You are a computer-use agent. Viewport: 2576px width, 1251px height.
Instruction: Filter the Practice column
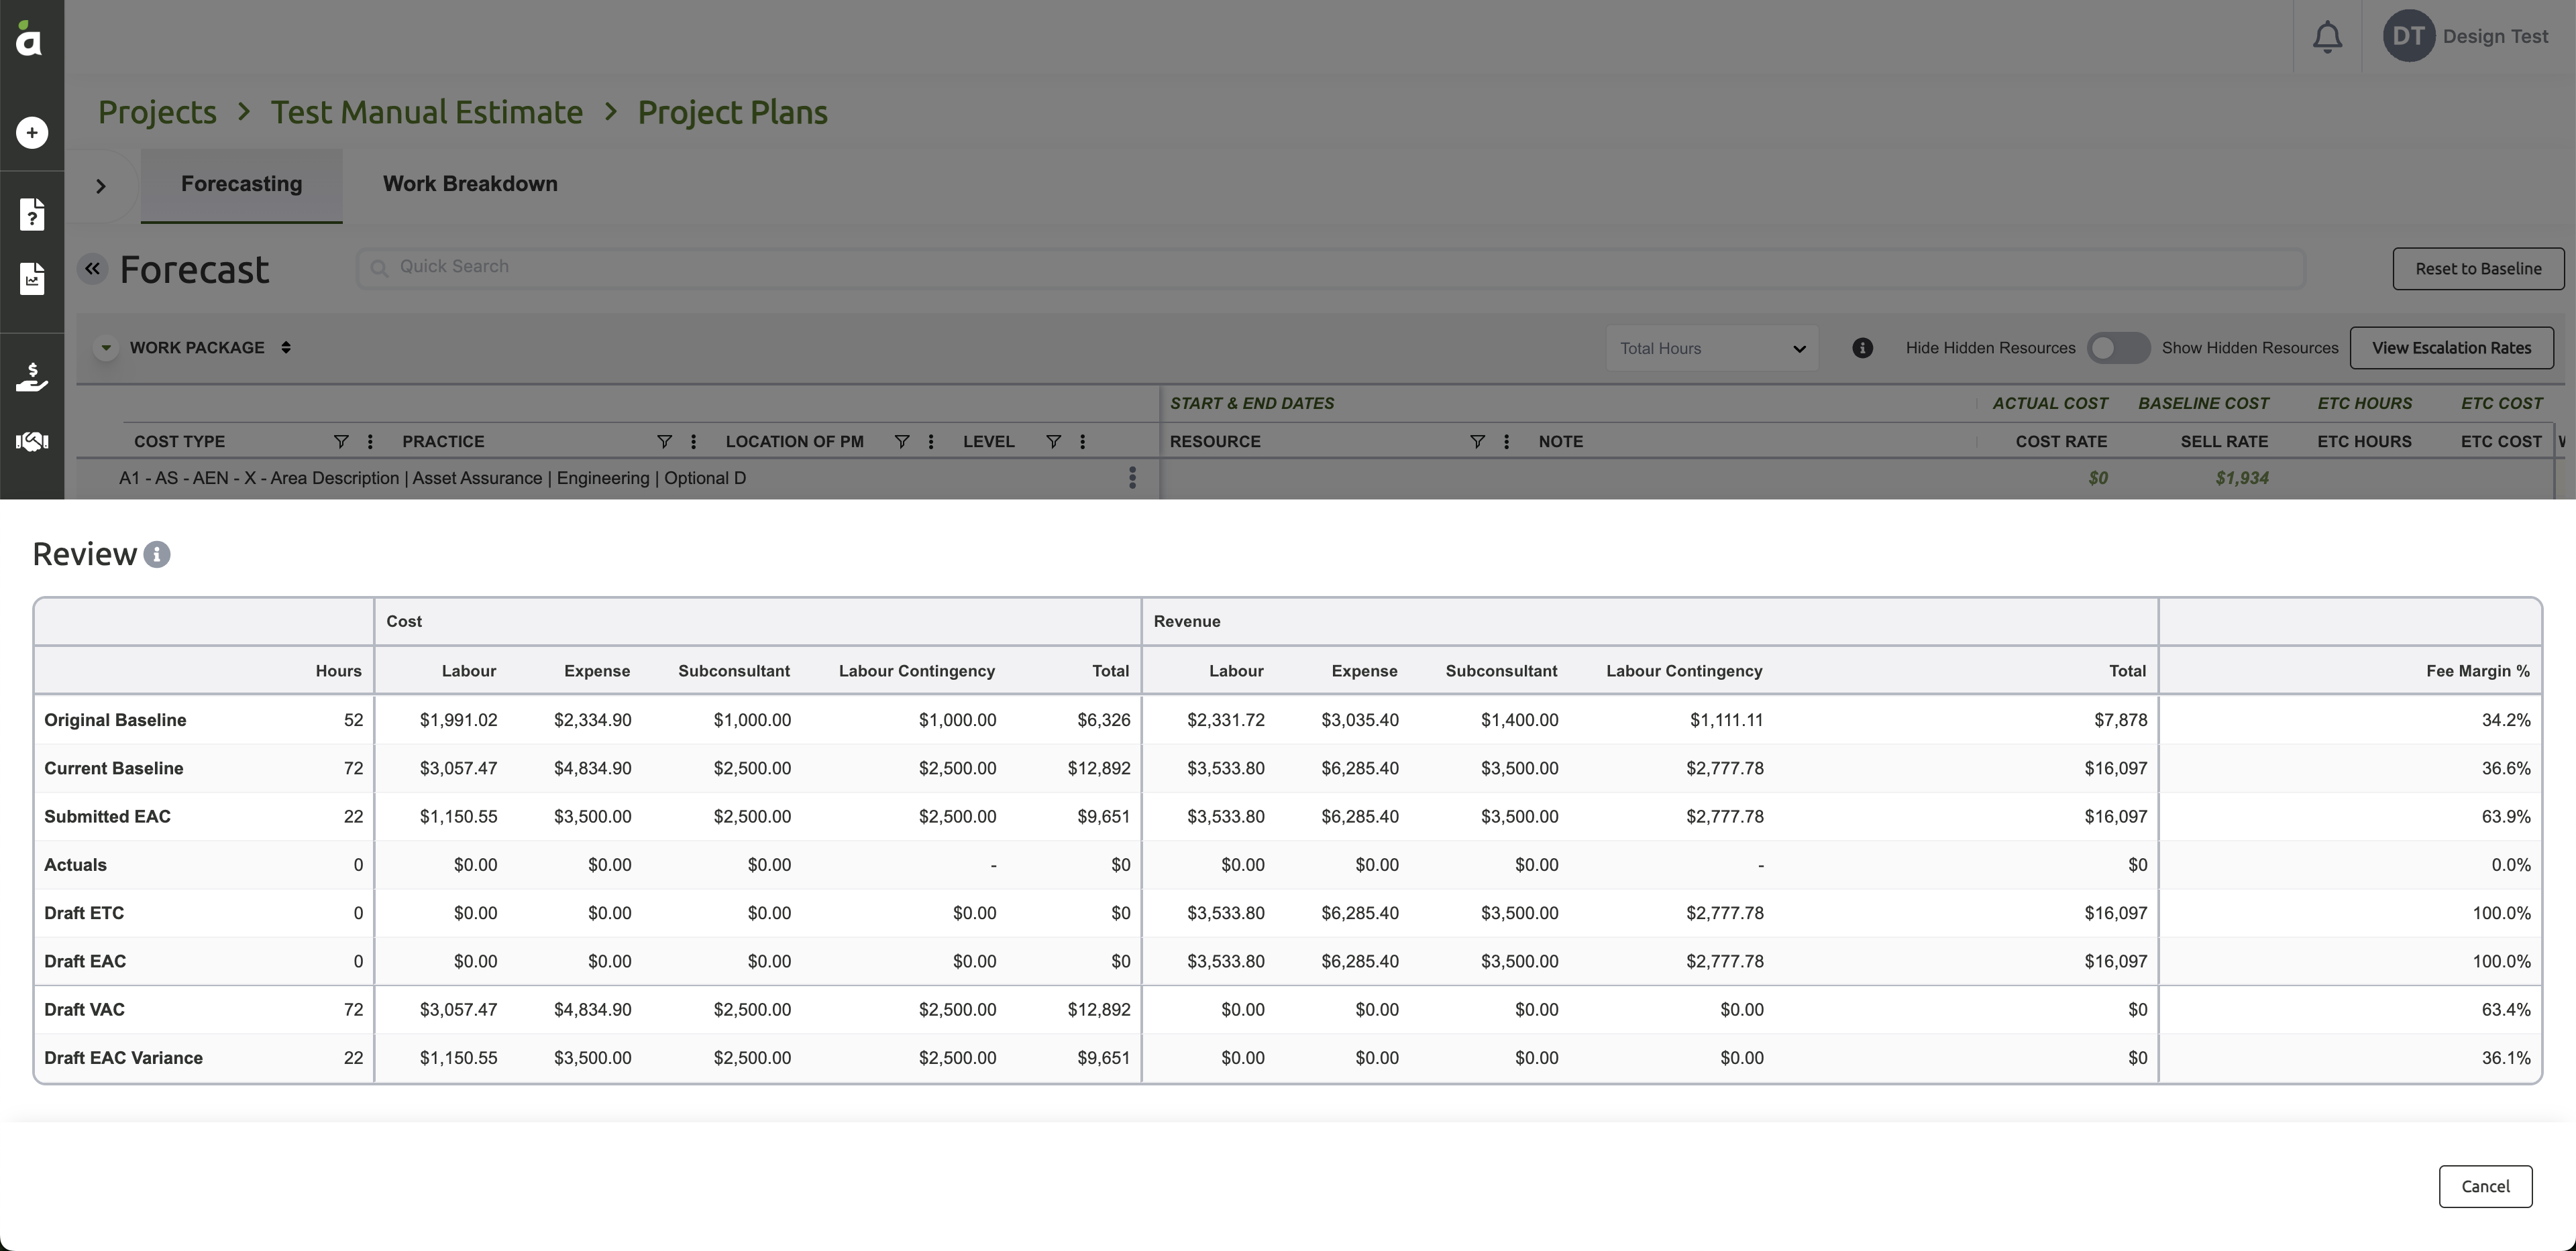tap(664, 442)
